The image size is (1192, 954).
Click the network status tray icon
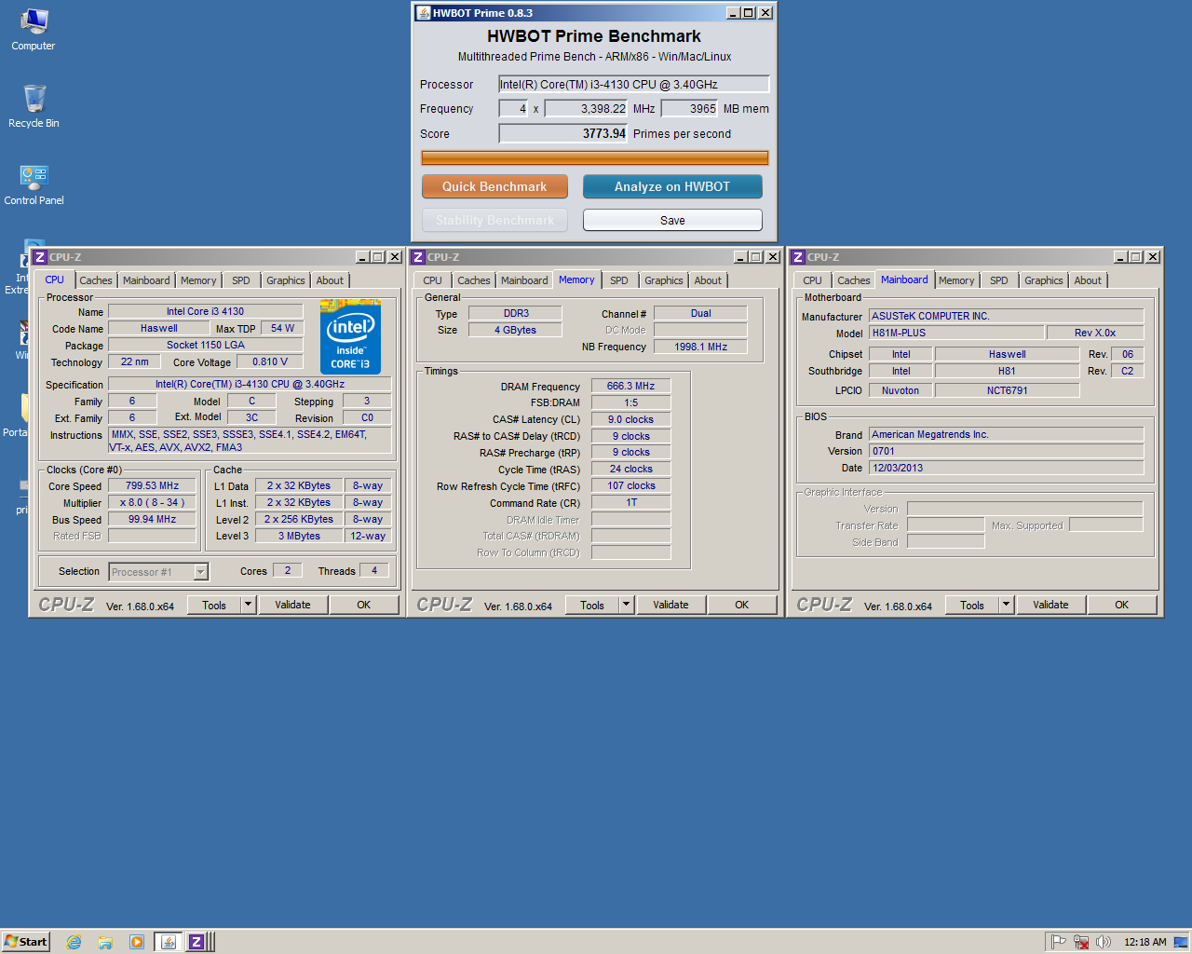[x=1081, y=942]
